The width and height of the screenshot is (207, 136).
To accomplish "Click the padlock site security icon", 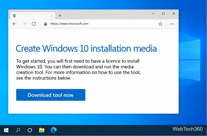I will click(x=46, y=24).
